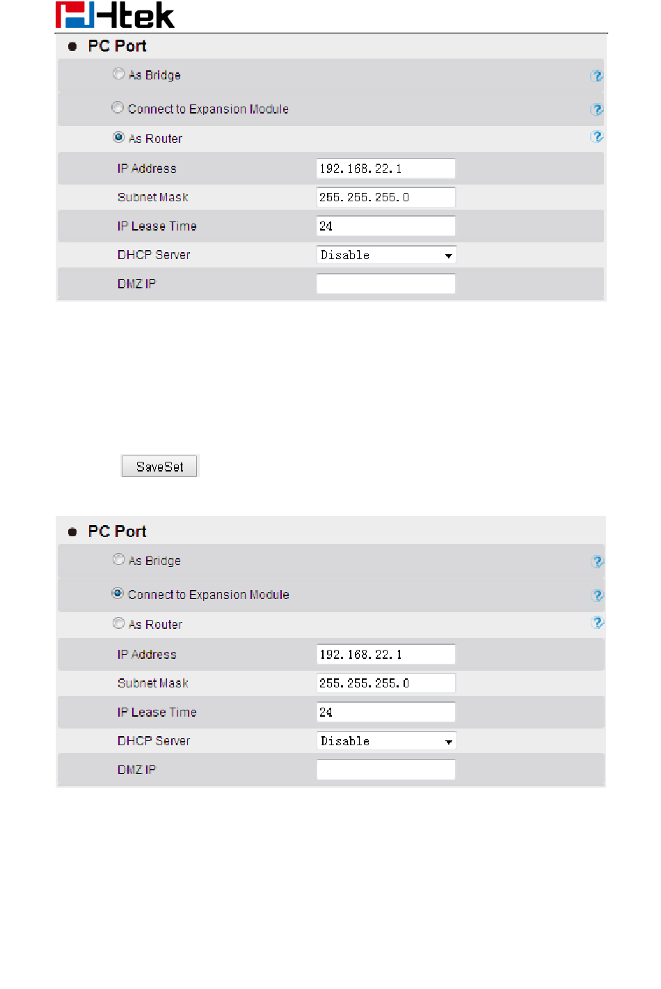Click IP Address field in bottom panel
Viewport: 661px width, 989px height.
[386, 655]
